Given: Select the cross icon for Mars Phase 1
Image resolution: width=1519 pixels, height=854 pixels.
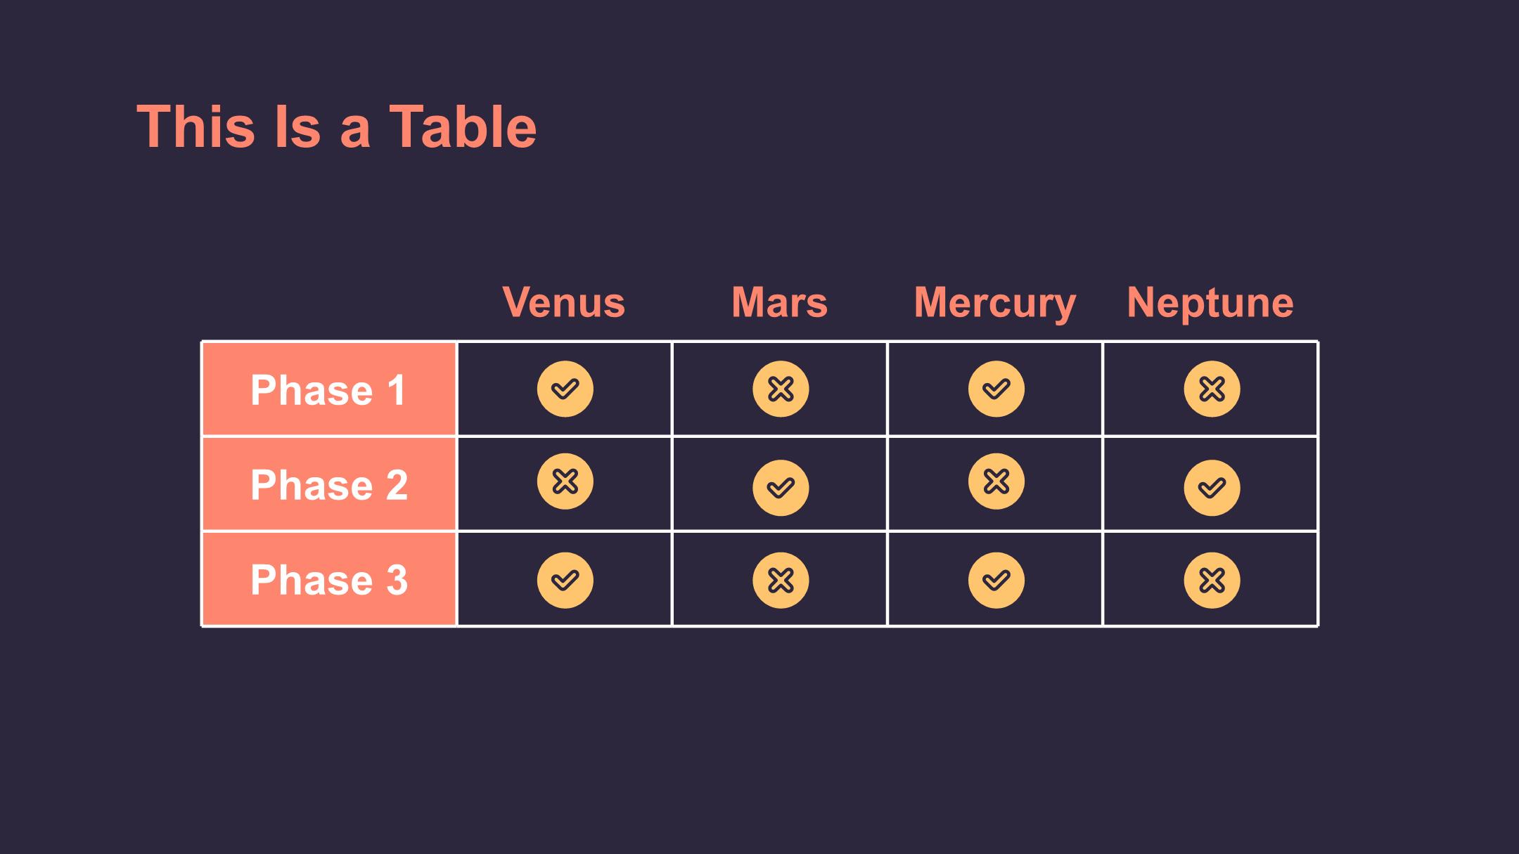Looking at the screenshot, I should [781, 389].
